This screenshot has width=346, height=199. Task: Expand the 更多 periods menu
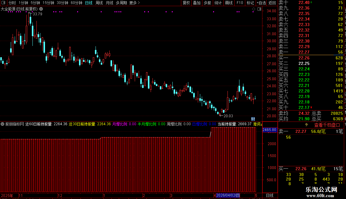point(134,3)
